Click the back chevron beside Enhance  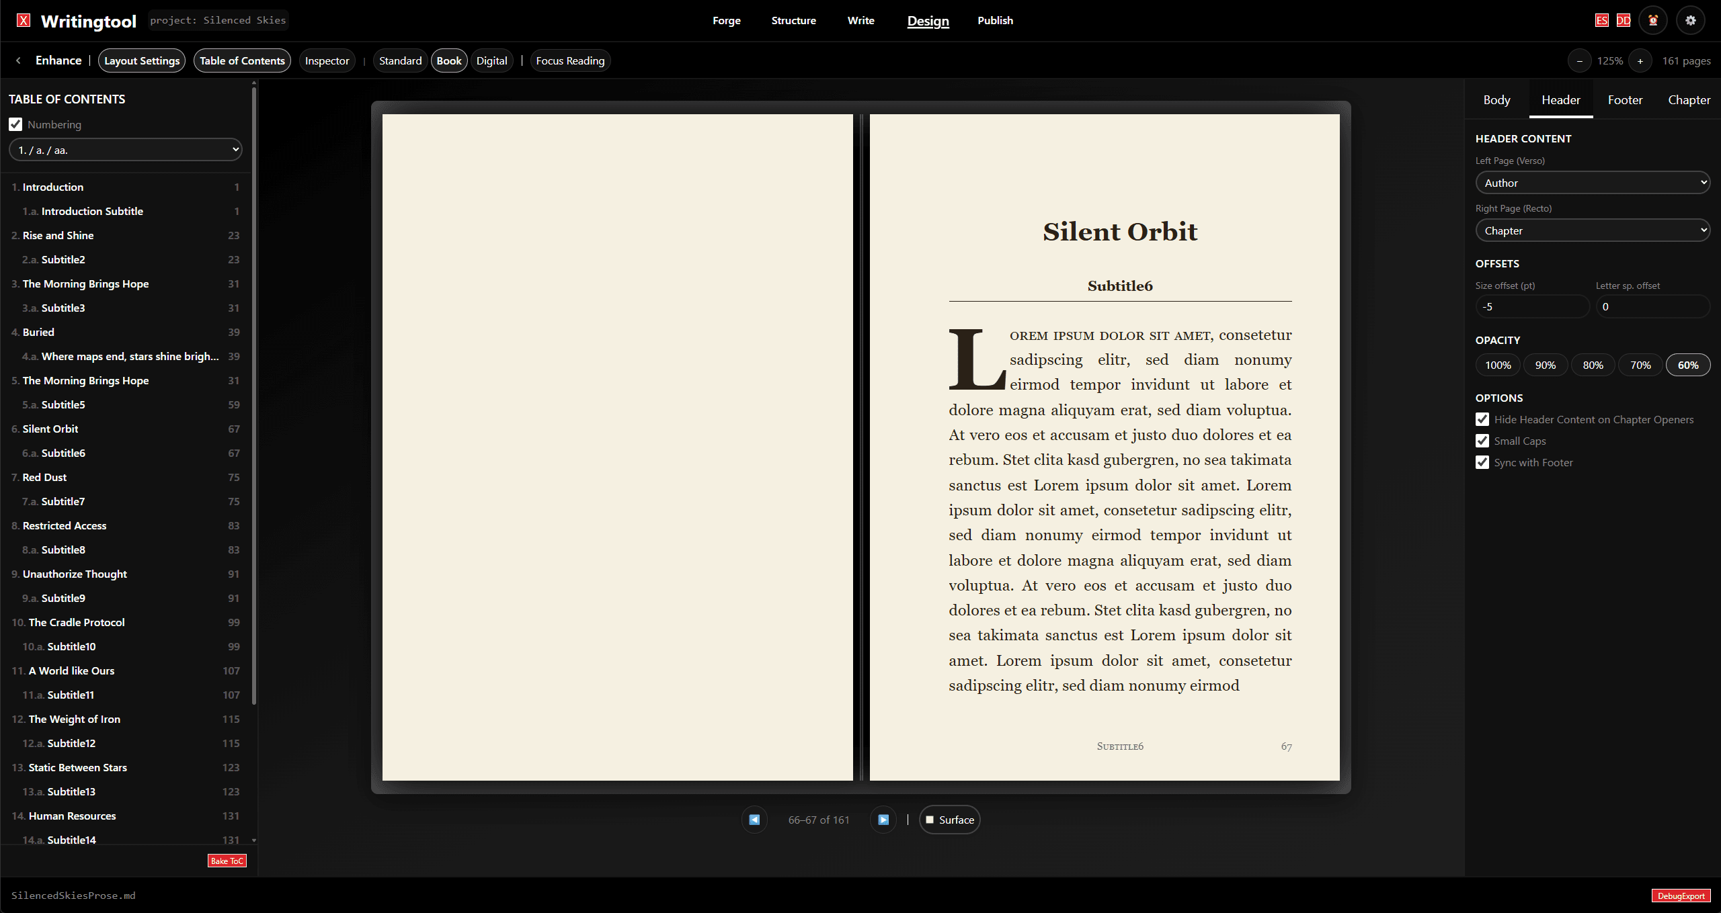click(x=19, y=60)
